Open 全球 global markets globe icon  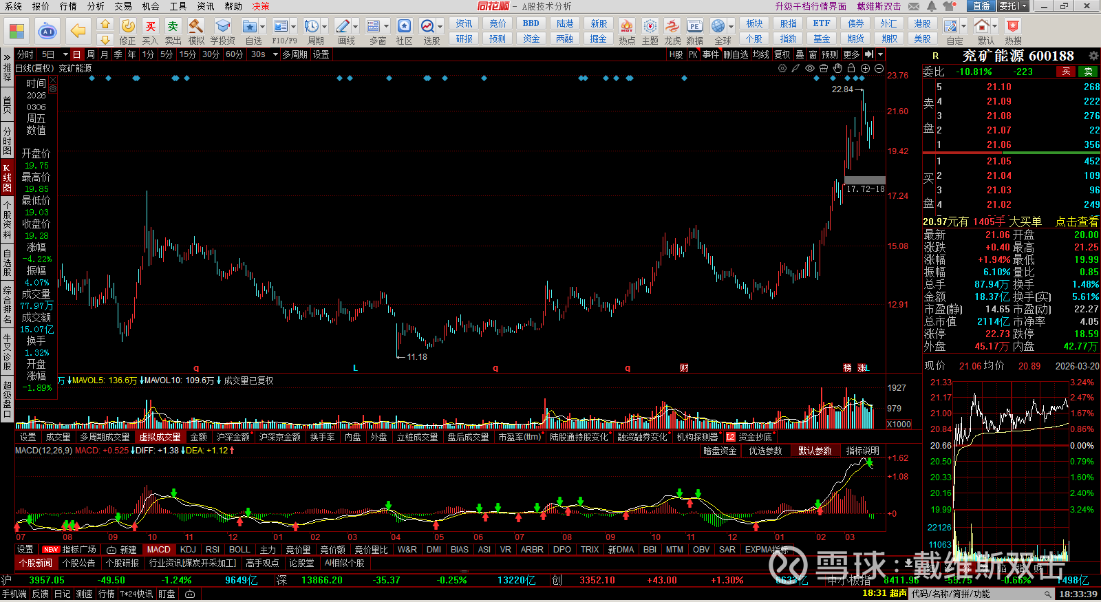click(718, 26)
